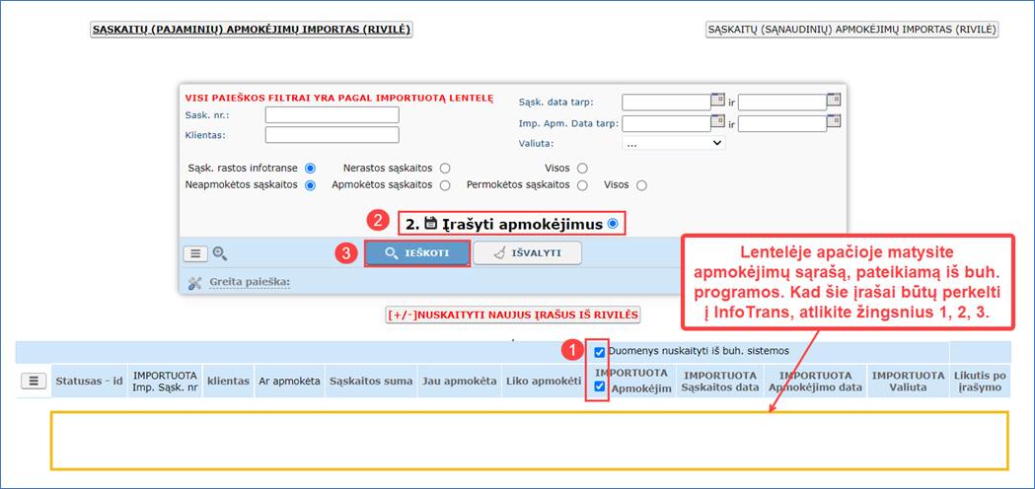The image size is (1035, 489).
Task: Open Sąskaitų (sąnaudinių) apmokėjimų importas tab
Action: (851, 30)
